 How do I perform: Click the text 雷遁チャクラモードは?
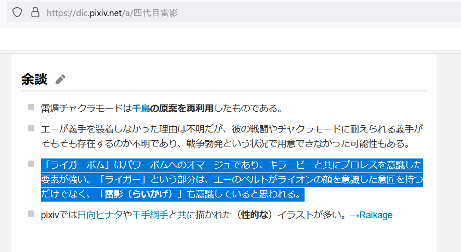86,109
